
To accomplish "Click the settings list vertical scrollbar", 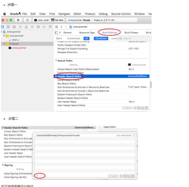I will [x=151, y=85].
